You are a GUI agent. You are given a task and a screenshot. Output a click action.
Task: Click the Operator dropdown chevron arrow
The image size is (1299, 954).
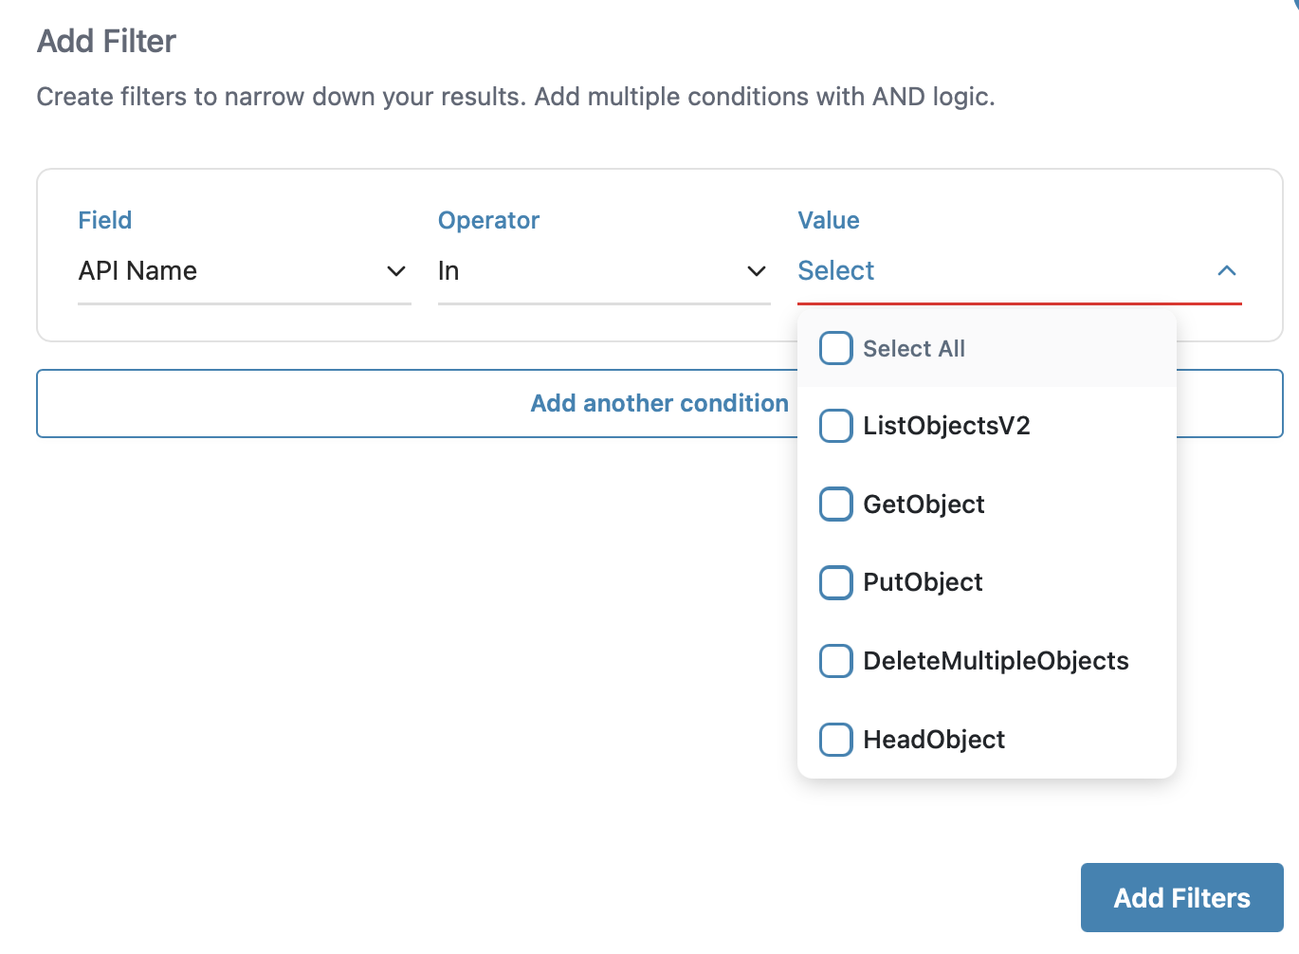click(756, 271)
